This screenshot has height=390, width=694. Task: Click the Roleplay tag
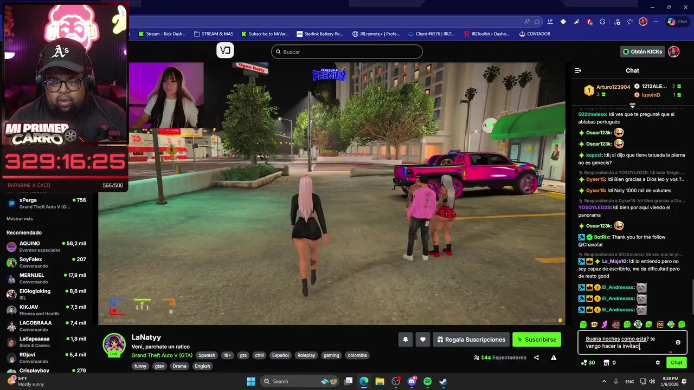click(306, 355)
